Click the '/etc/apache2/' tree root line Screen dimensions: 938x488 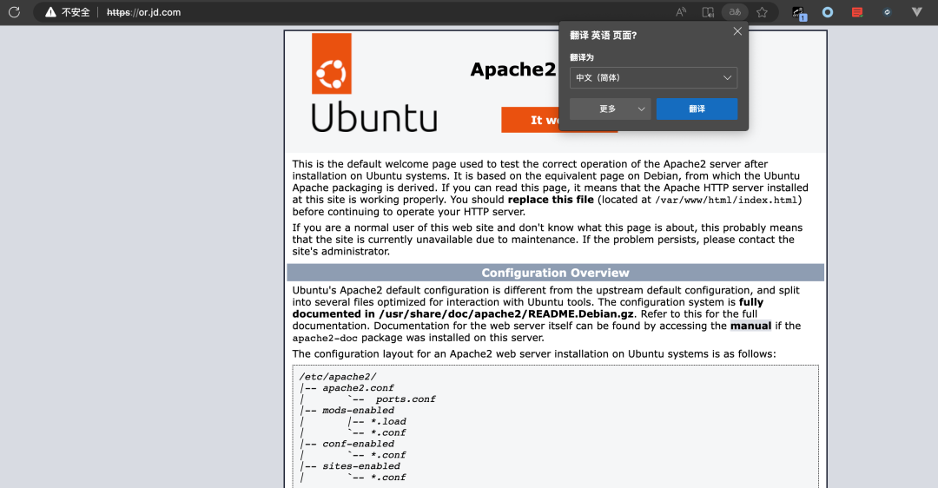pyautogui.click(x=338, y=377)
